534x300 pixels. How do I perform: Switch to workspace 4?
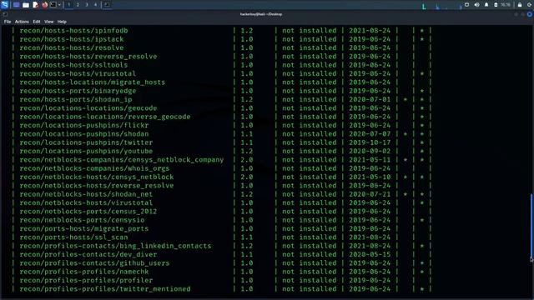[x=95, y=5]
